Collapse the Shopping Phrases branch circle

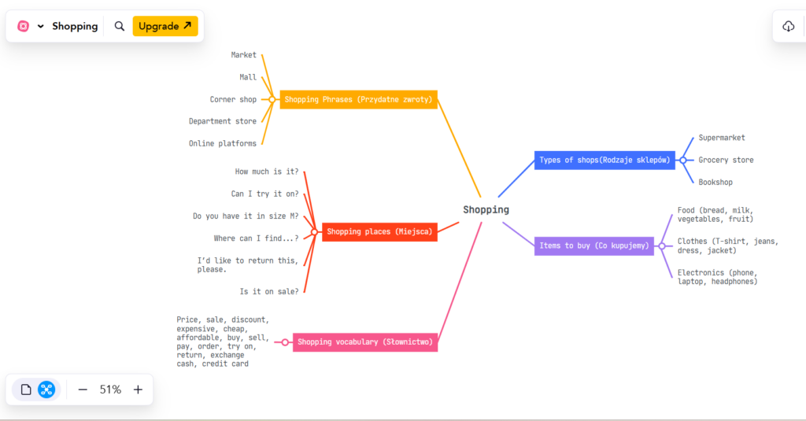click(272, 100)
